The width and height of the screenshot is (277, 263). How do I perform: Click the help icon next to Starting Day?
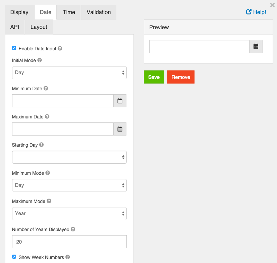pyautogui.click(x=41, y=145)
